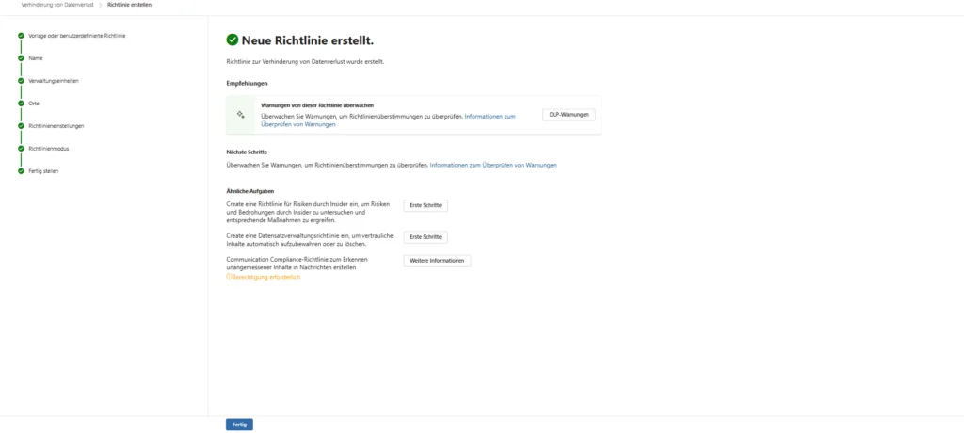Click the sparkle recommendation icon
Screen dimensions: 964x433
[x=241, y=114]
